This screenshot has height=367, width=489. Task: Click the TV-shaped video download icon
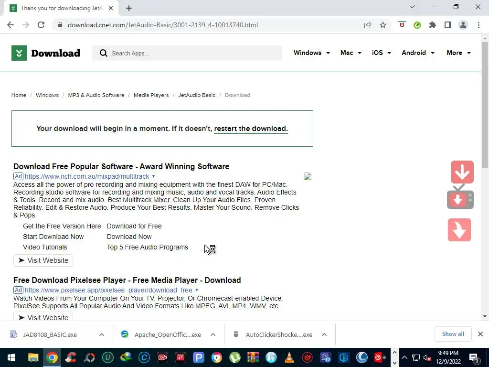click(460, 197)
